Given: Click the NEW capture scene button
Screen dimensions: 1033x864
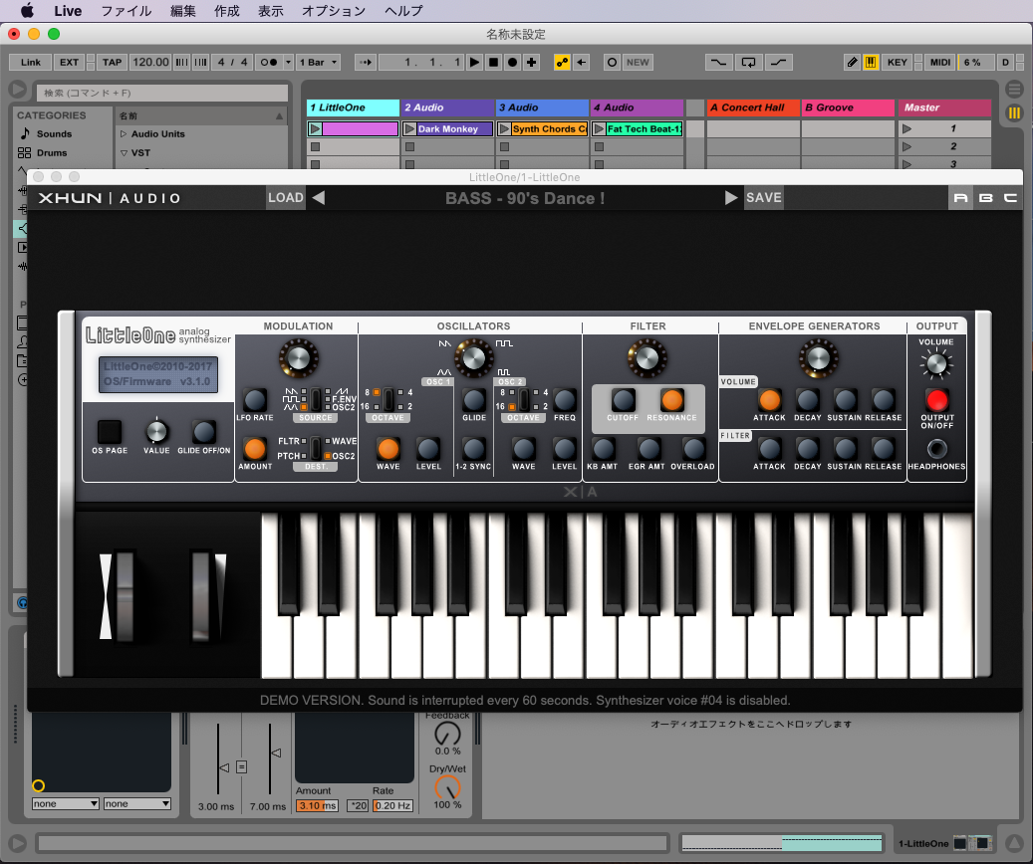Looking at the screenshot, I should point(638,62).
